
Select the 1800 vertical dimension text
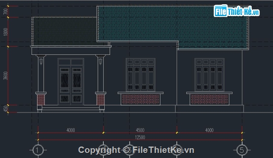[x=6, y=32]
